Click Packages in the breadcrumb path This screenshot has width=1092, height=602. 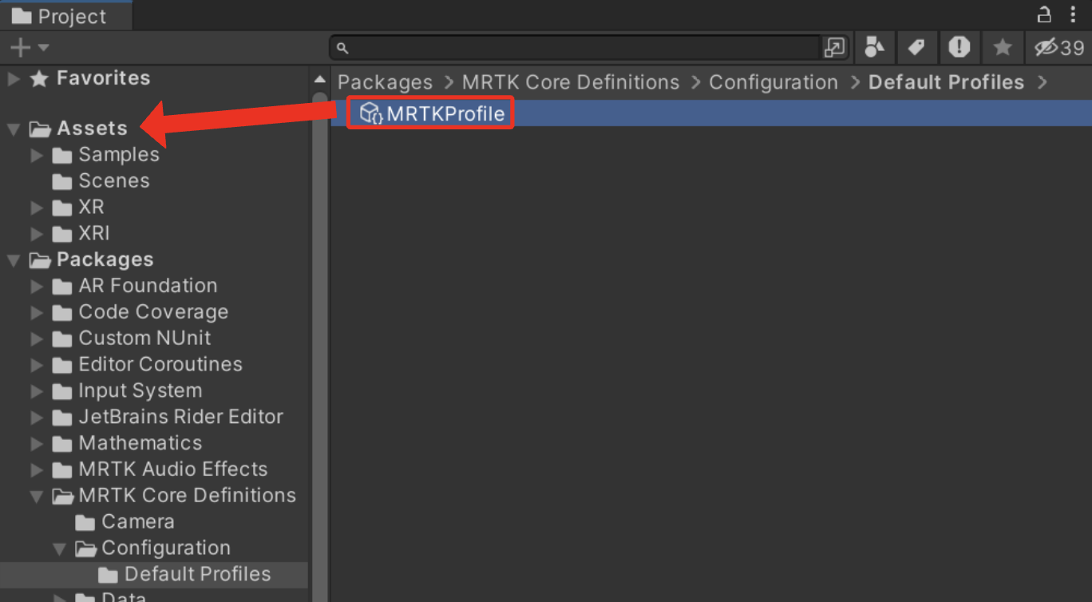pos(385,82)
